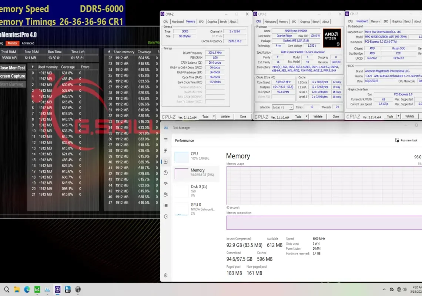
Task: Select Disk 0 (C:) in Task Manager list
Action: point(197,190)
